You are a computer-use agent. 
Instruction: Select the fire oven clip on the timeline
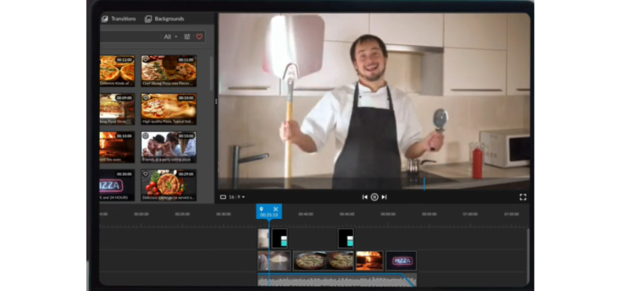click(x=369, y=260)
